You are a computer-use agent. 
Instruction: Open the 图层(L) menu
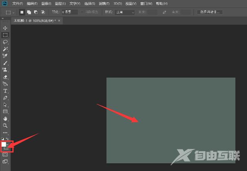[60, 3]
